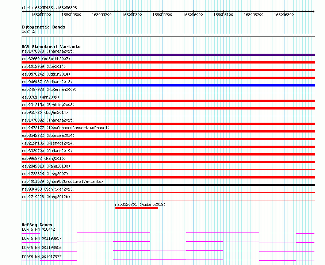Click nsv1078892 (Thareja2015) variant label
This screenshot has height=265, width=325.
tap(48, 120)
